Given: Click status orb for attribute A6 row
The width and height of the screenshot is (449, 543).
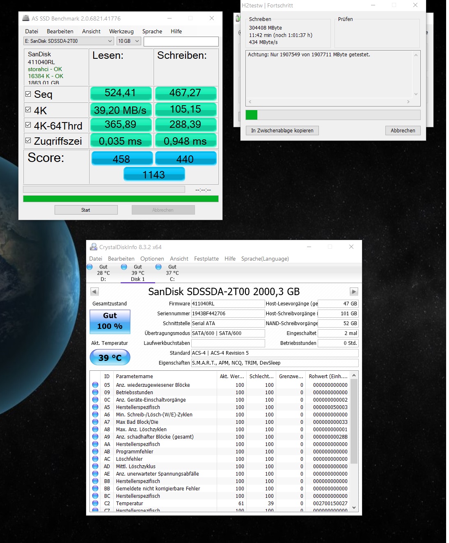Looking at the screenshot, I should (95, 414).
